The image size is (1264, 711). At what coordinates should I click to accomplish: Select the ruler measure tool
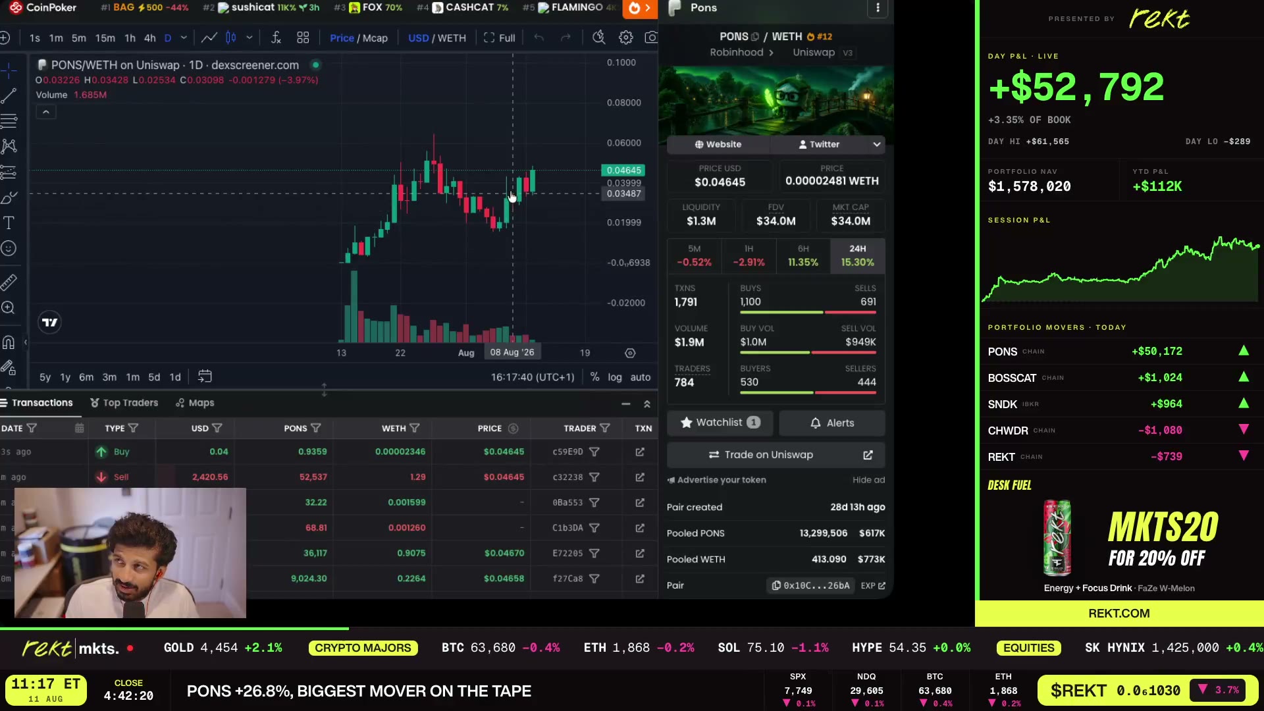pos(9,282)
